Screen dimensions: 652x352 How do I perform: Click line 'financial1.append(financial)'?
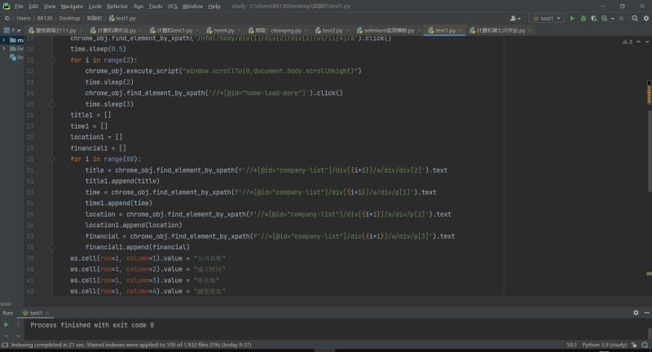tap(137, 247)
